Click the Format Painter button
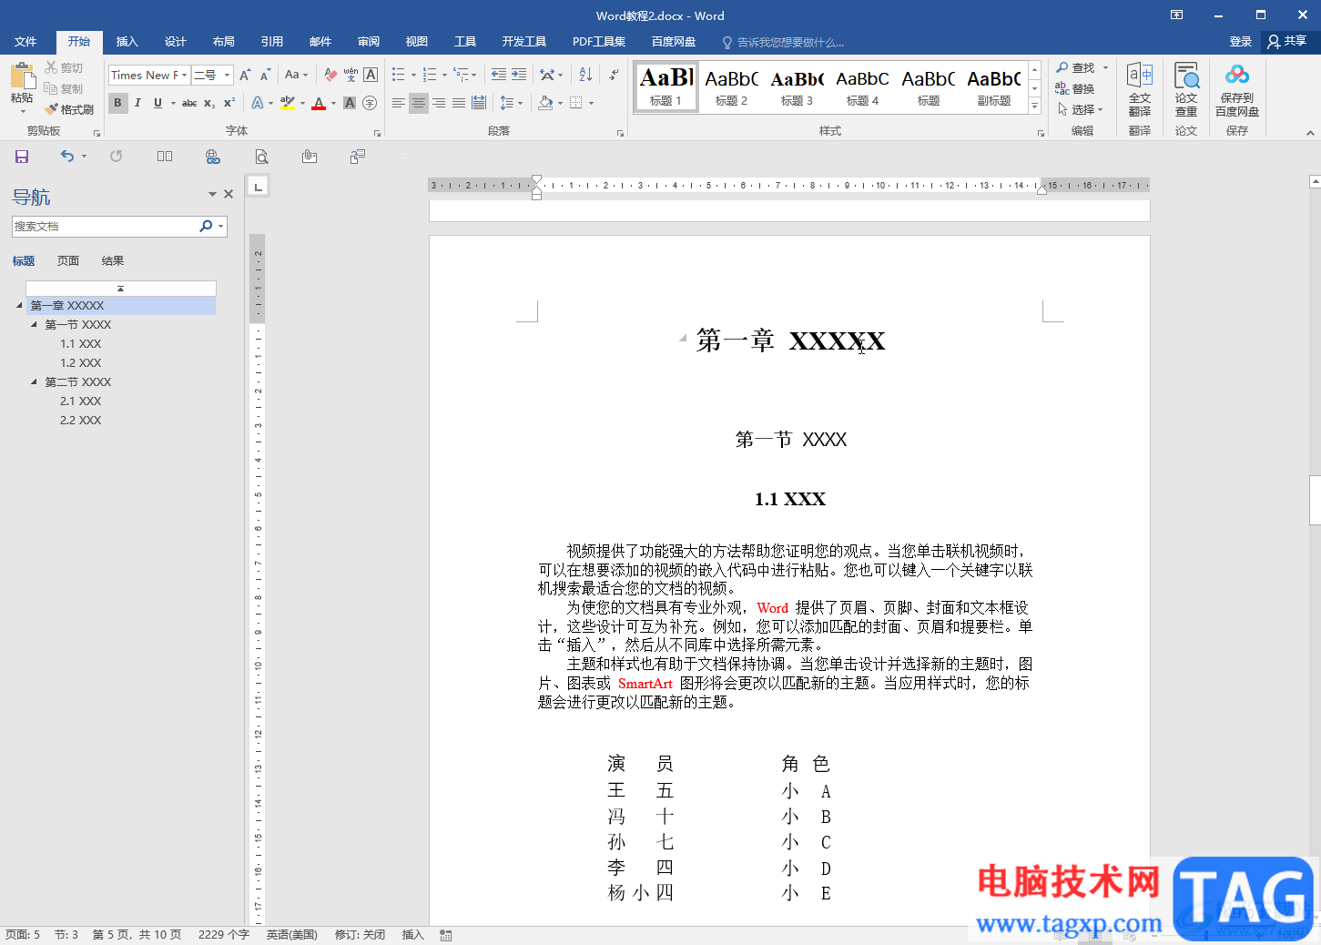This screenshot has width=1321, height=945. 70,109
